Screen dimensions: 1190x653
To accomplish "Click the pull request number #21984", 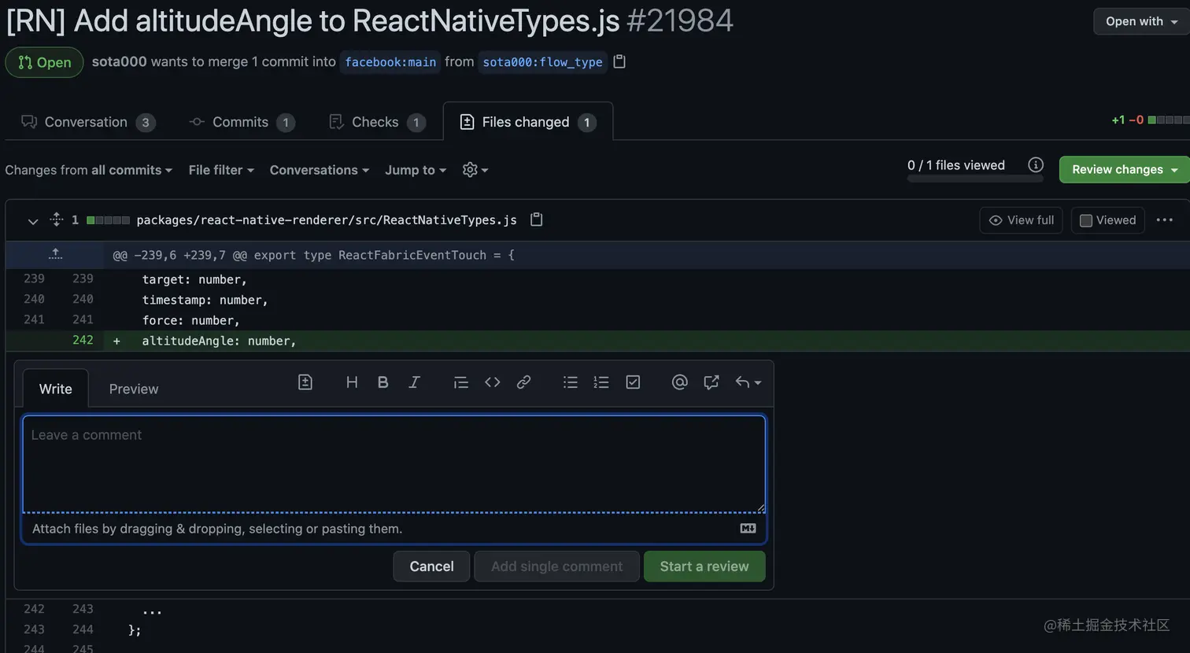I will [x=680, y=21].
